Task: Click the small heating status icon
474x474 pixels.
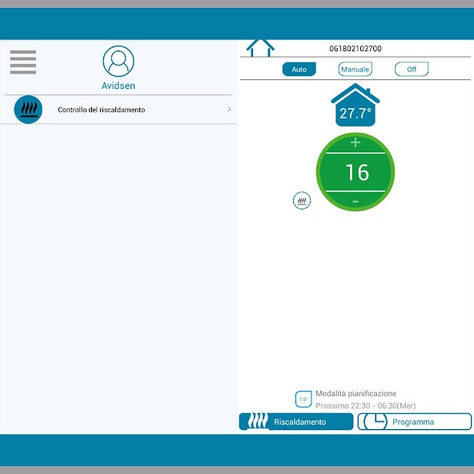Action: (302, 200)
